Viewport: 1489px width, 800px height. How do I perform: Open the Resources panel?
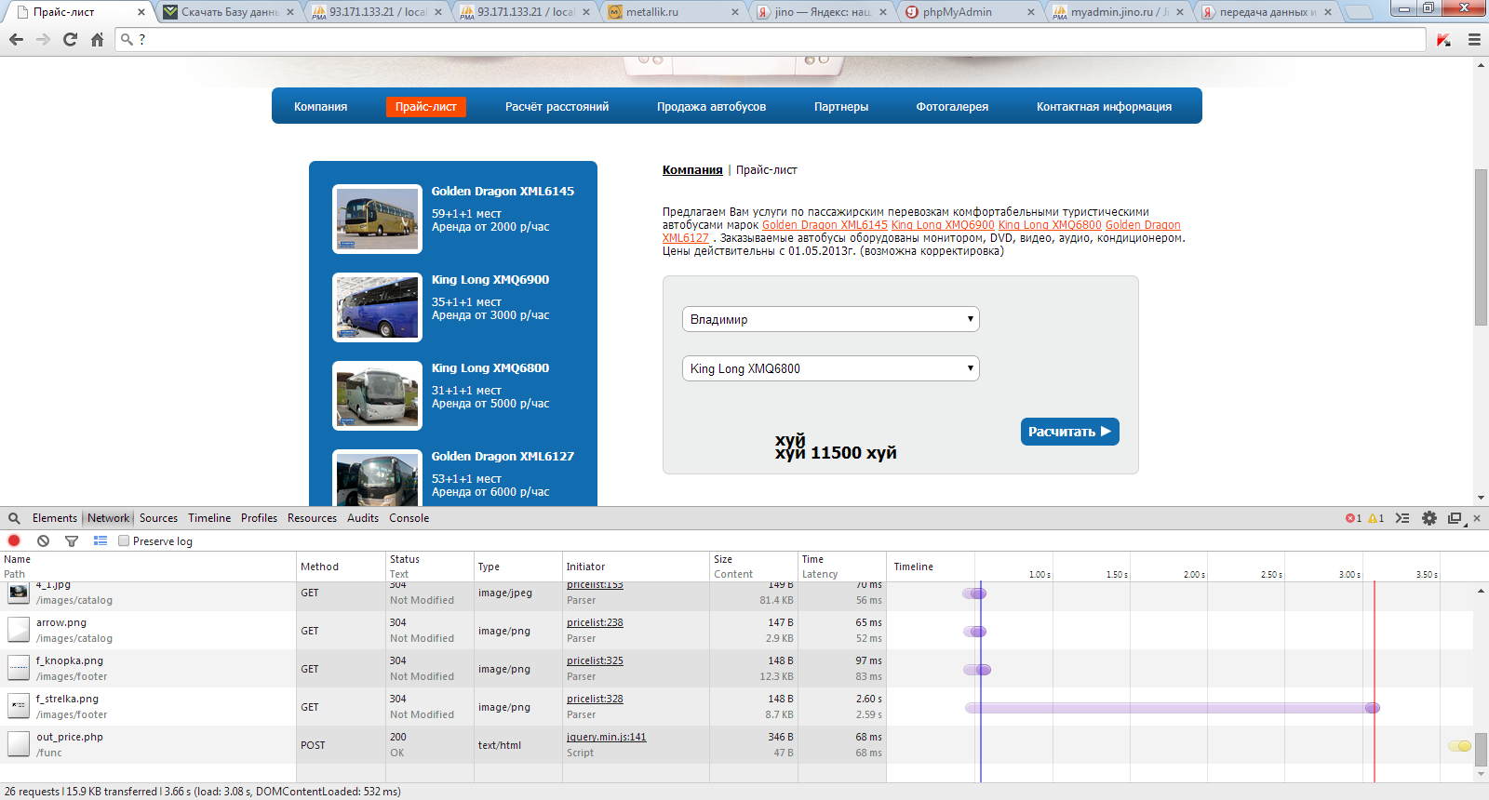click(x=312, y=518)
